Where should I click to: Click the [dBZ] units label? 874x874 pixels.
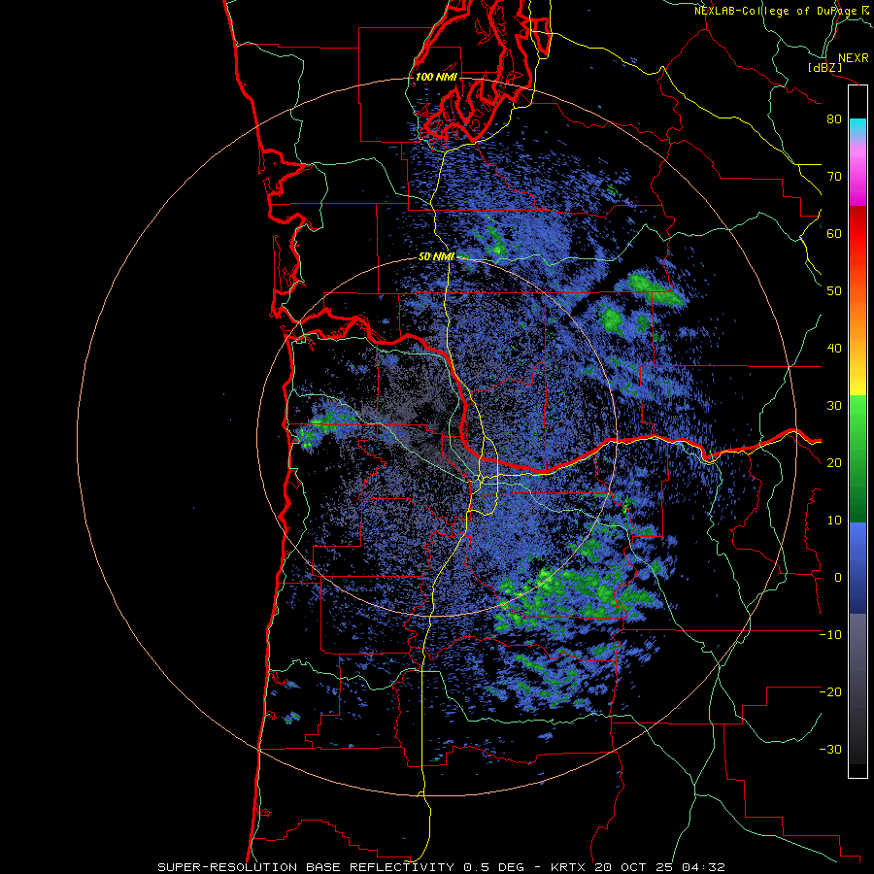[x=824, y=67]
